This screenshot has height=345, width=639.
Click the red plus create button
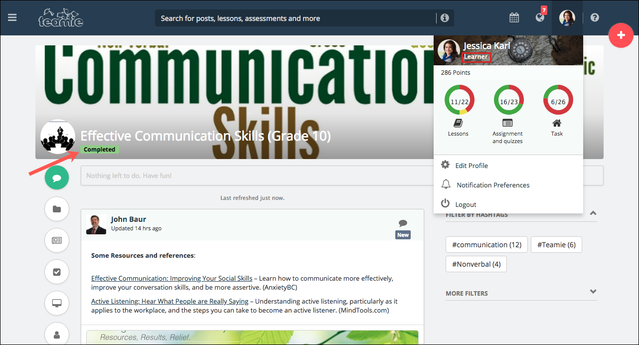(621, 35)
